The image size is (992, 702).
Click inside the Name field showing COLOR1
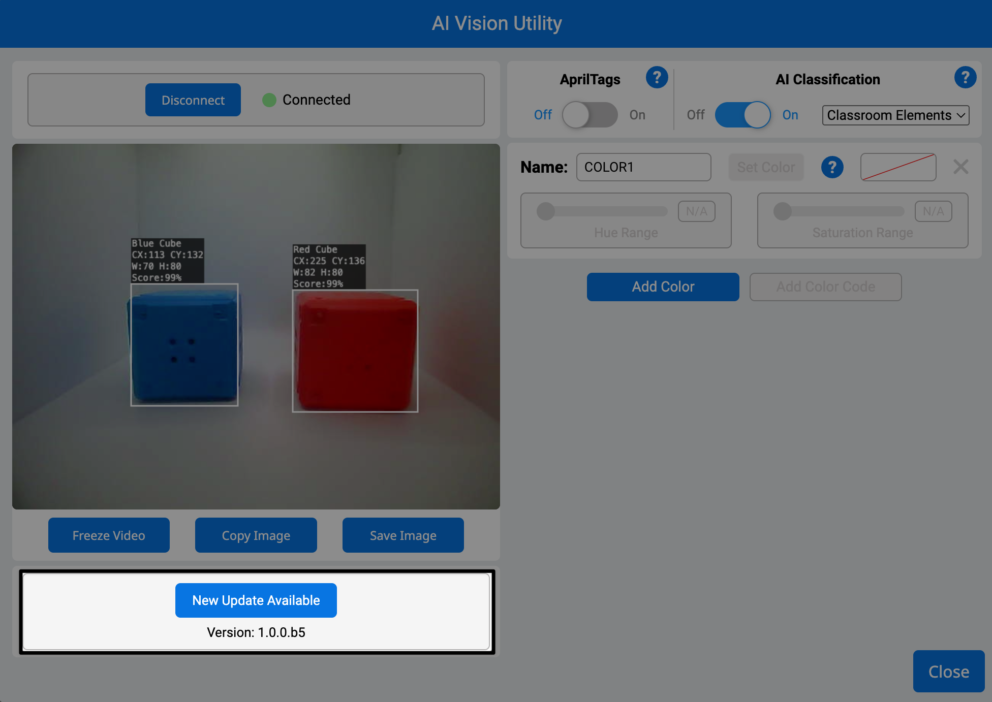(643, 167)
